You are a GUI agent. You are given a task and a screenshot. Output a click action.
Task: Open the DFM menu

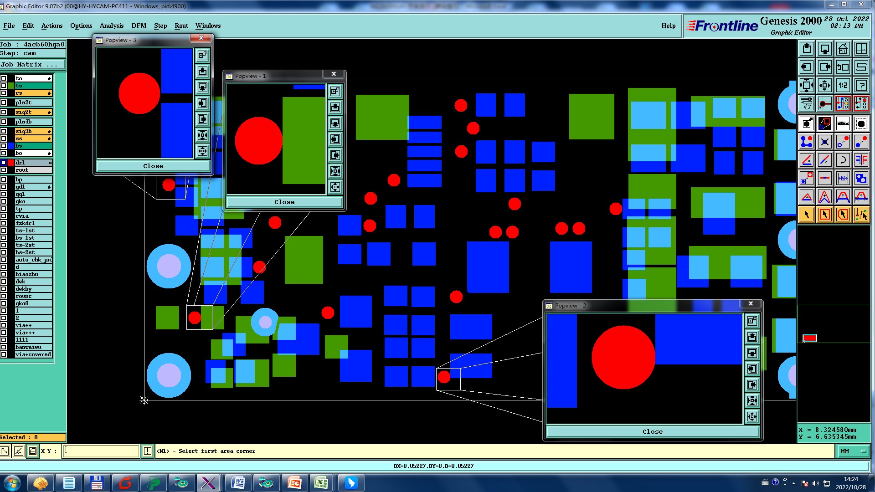click(139, 26)
